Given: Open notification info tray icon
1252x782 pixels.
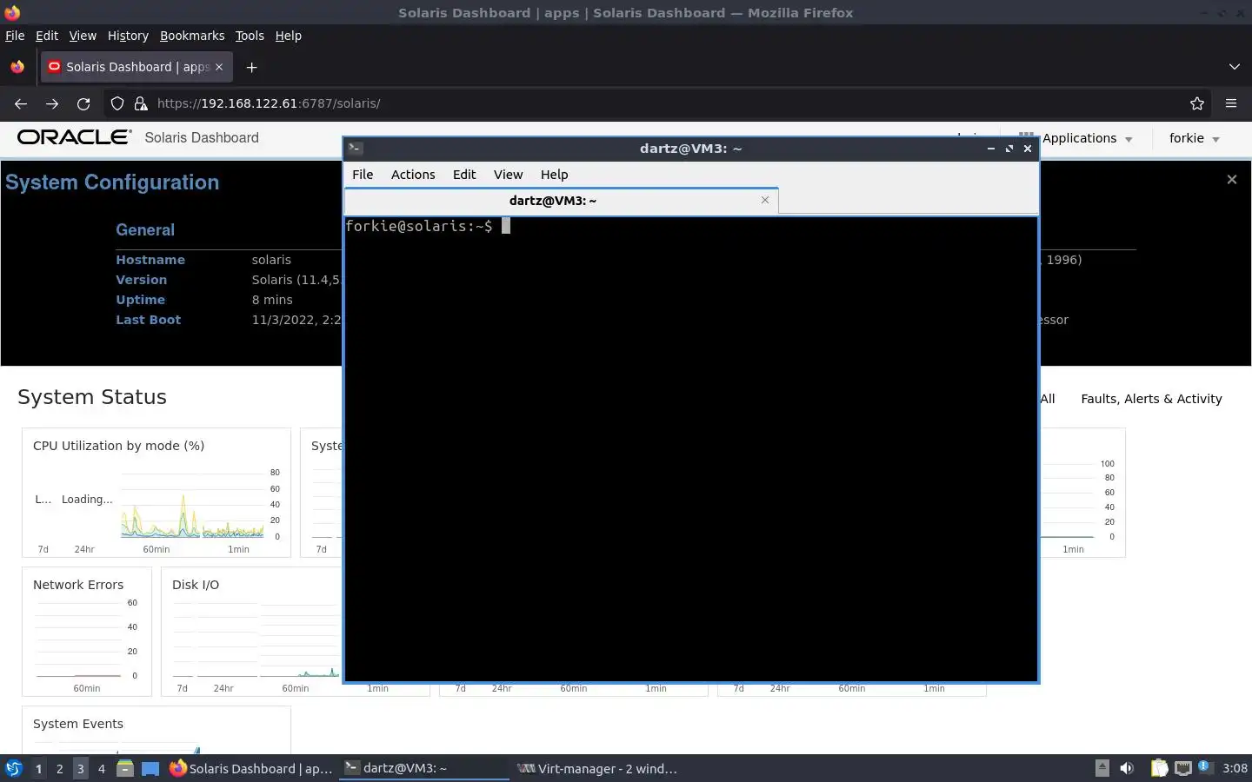Looking at the screenshot, I should tap(1204, 766).
